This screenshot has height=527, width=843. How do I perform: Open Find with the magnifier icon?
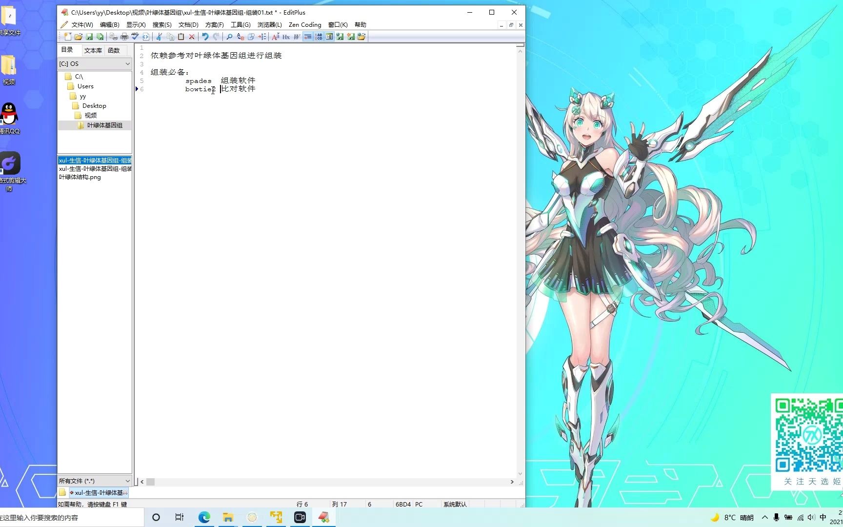pyautogui.click(x=229, y=37)
